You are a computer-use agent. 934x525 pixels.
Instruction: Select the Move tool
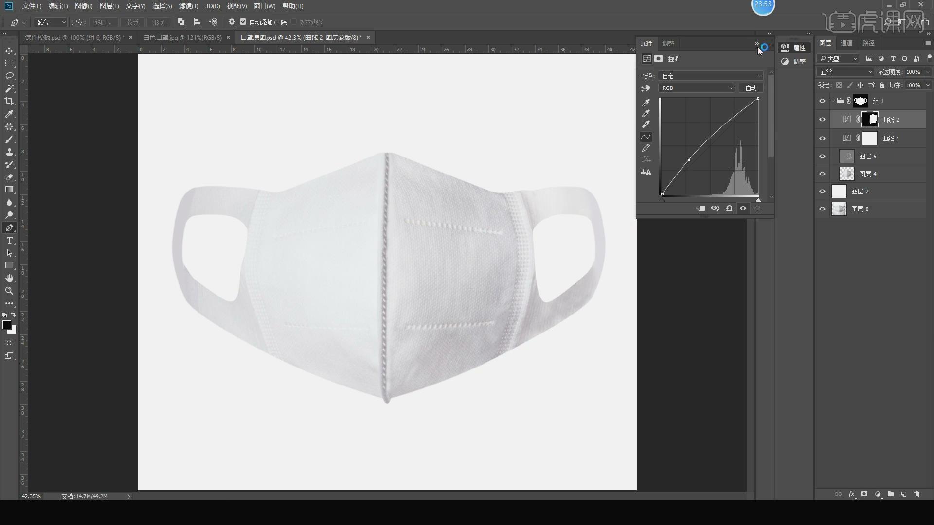click(x=9, y=51)
